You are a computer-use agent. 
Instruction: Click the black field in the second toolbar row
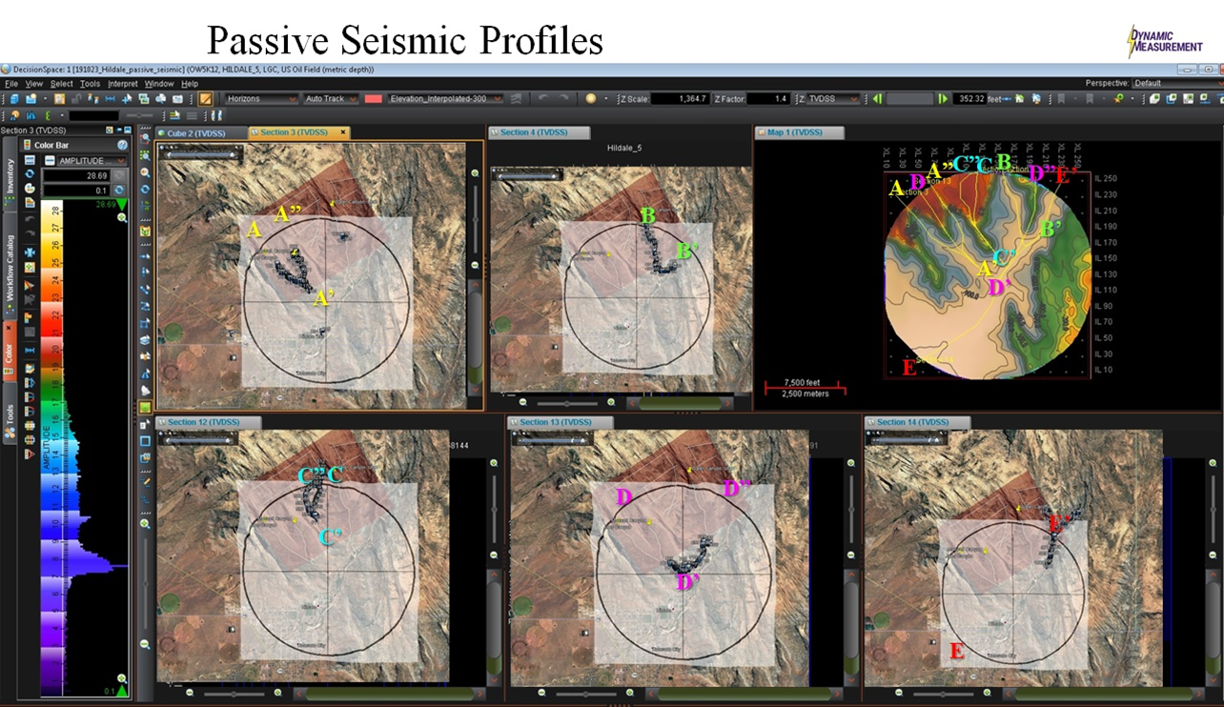coord(94,115)
